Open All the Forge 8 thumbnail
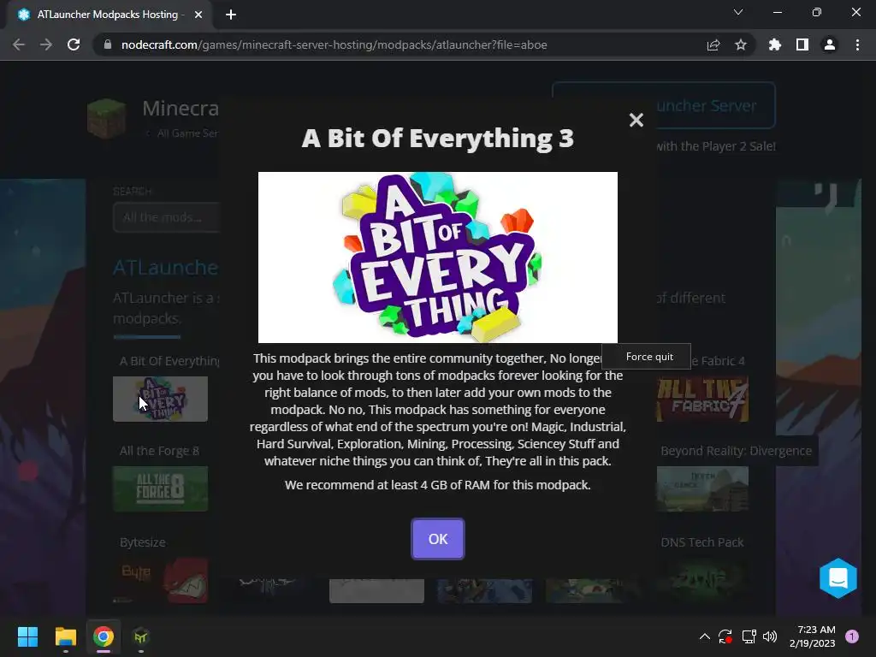 point(160,488)
